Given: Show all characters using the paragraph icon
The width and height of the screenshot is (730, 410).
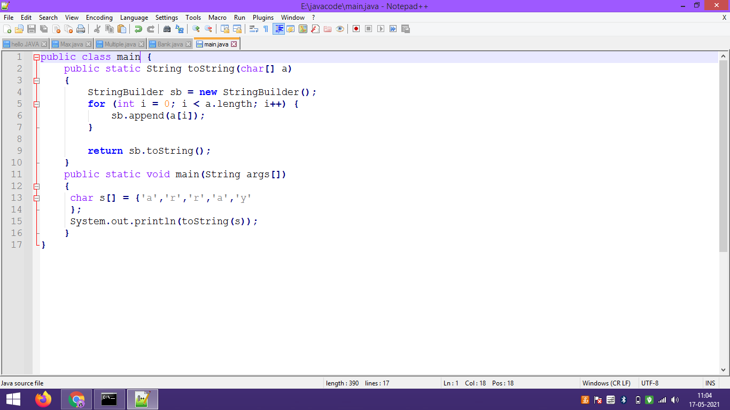Looking at the screenshot, I should pos(265,29).
